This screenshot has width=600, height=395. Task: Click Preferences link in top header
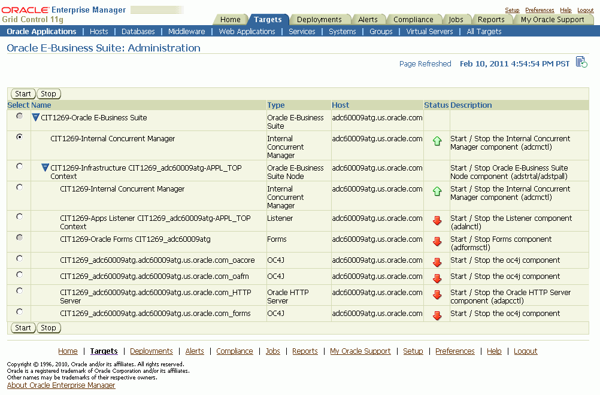point(540,10)
